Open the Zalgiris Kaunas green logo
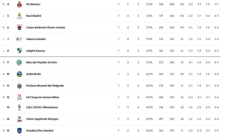229x137 pixels. (x=19, y=51)
